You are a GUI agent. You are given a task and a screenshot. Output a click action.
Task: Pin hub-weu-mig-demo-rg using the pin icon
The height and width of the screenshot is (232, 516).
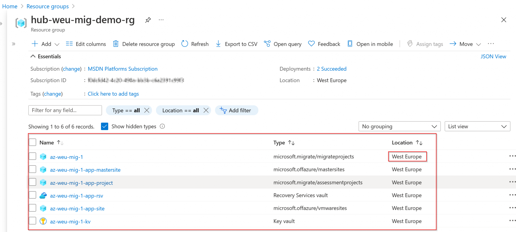[148, 20]
